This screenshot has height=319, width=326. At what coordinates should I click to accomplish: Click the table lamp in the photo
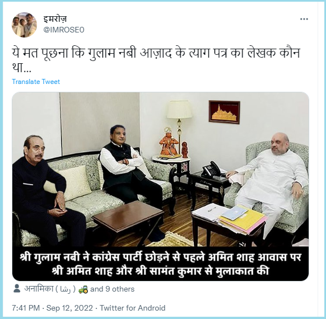tap(179, 126)
